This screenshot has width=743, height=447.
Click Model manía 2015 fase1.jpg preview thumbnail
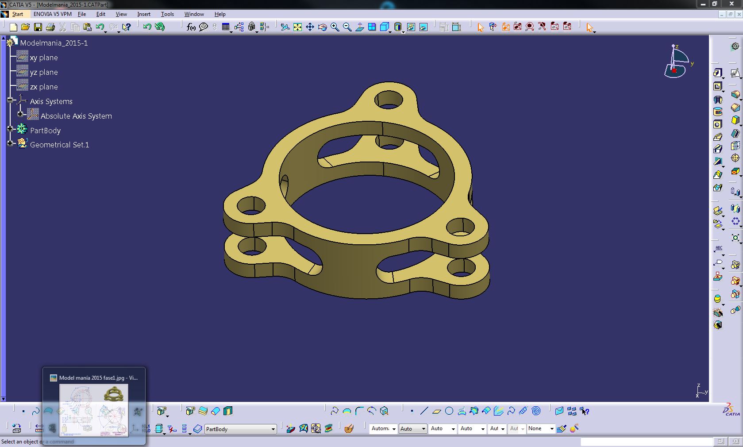(x=94, y=410)
